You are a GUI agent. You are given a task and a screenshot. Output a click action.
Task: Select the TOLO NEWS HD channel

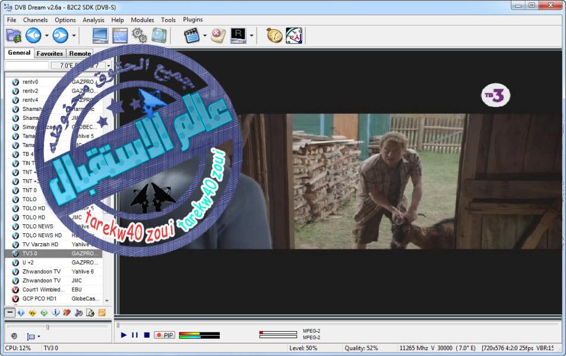pos(54,235)
